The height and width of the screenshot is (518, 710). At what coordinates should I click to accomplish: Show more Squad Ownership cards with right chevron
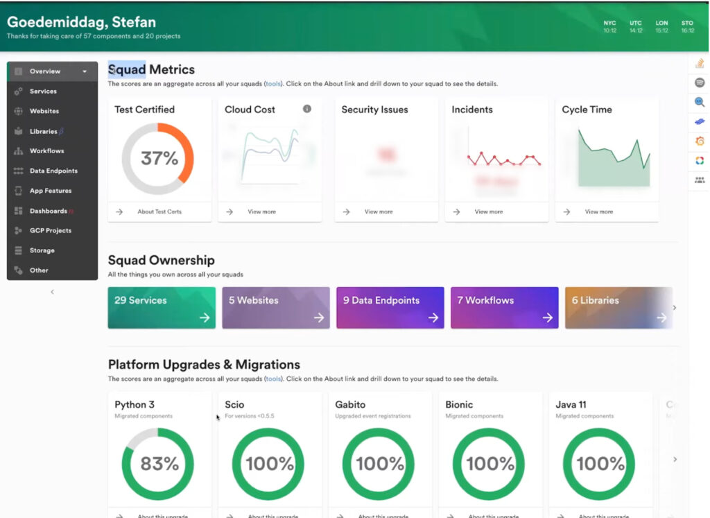tap(675, 308)
